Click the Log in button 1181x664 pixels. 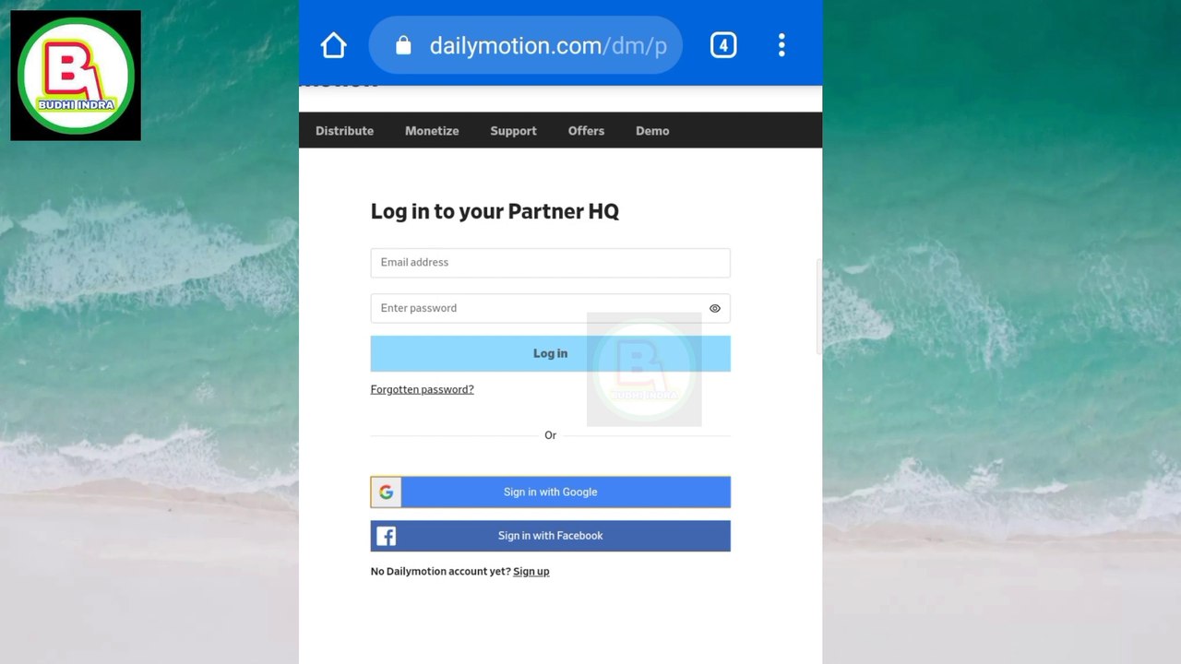[550, 353]
